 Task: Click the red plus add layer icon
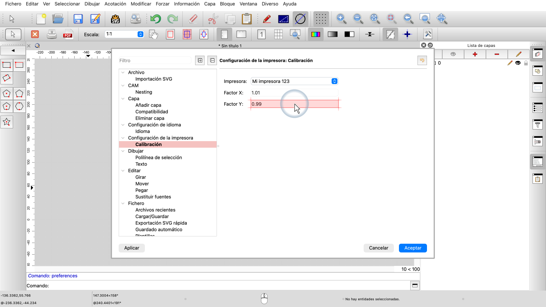475,54
